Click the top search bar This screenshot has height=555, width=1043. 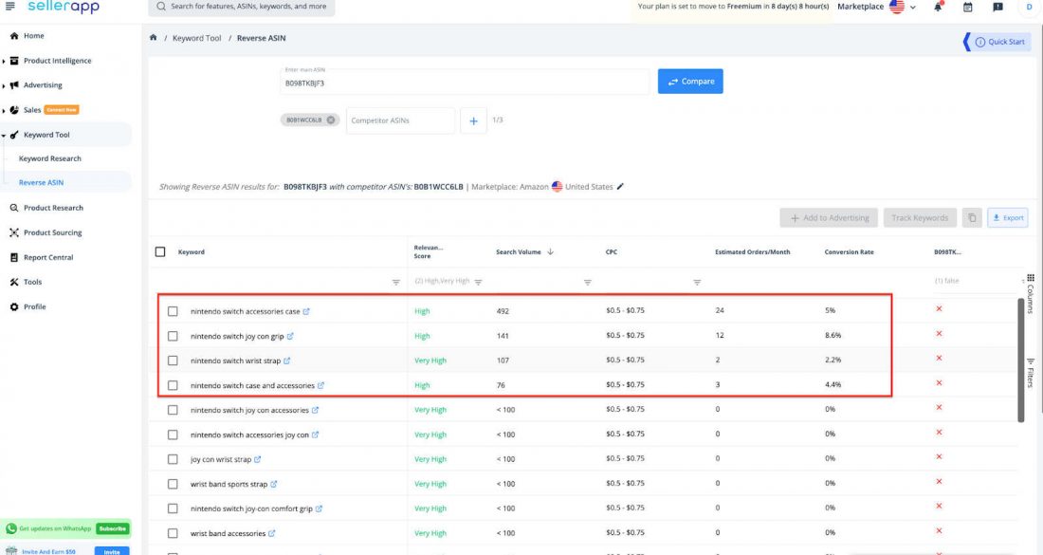pyautogui.click(x=242, y=7)
